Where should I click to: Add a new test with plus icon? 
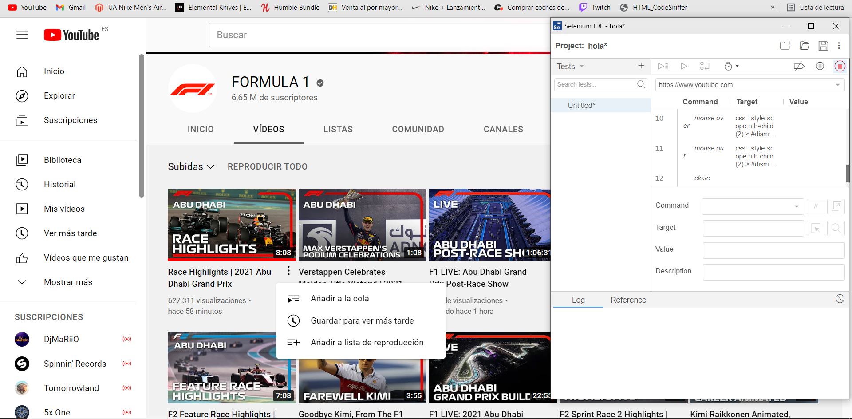click(641, 66)
